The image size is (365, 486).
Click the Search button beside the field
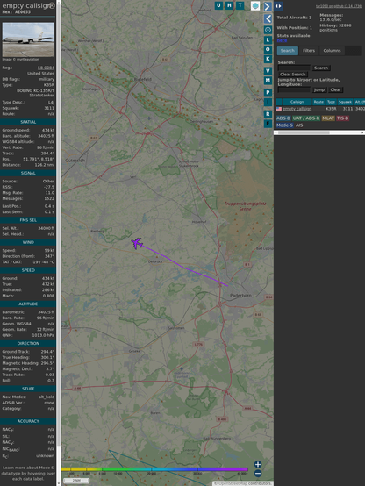coord(321,68)
